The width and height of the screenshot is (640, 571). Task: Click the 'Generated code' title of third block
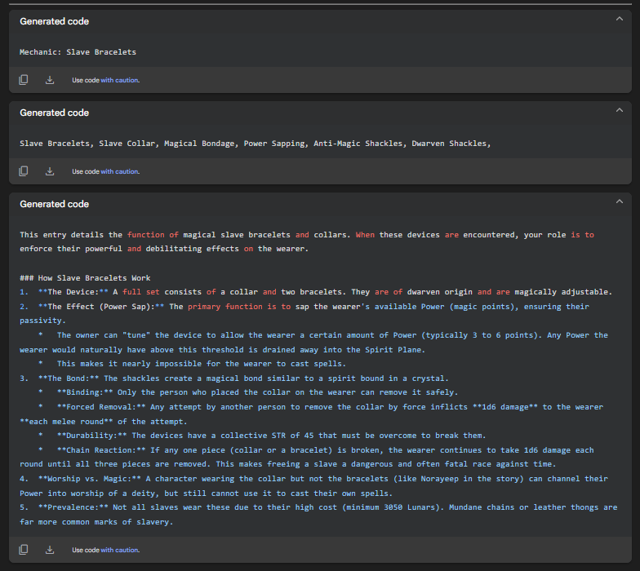(x=54, y=204)
